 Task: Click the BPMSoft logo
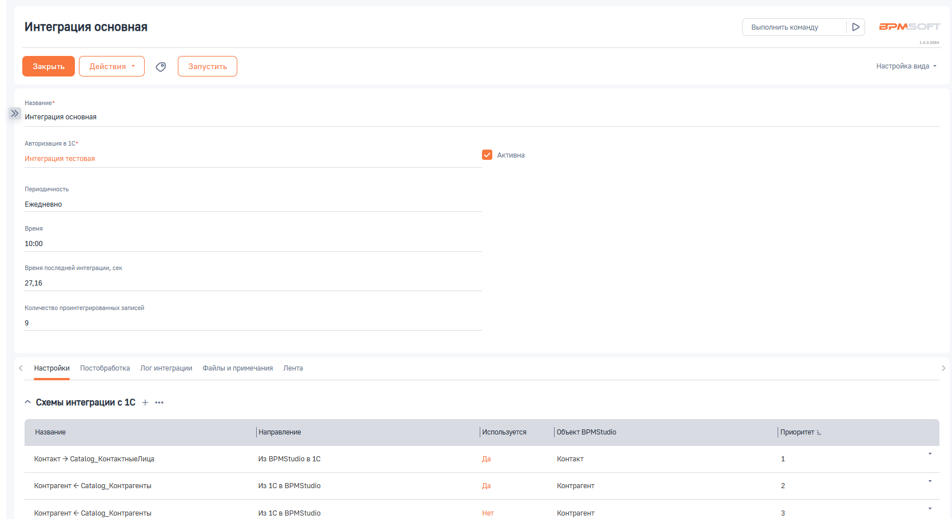click(x=909, y=27)
